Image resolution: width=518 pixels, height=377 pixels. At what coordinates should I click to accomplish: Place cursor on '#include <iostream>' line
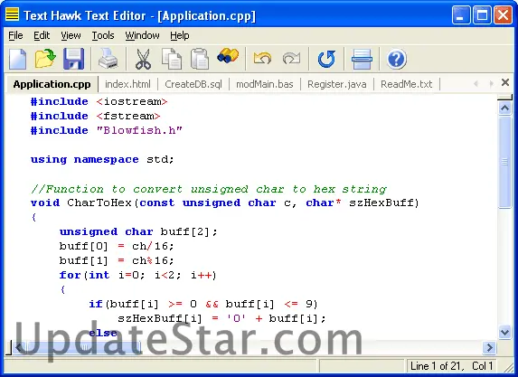coord(99,102)
